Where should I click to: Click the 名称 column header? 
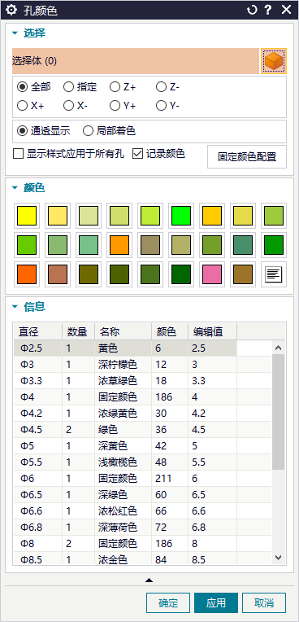pyautogui.click(x=123, y=331)
